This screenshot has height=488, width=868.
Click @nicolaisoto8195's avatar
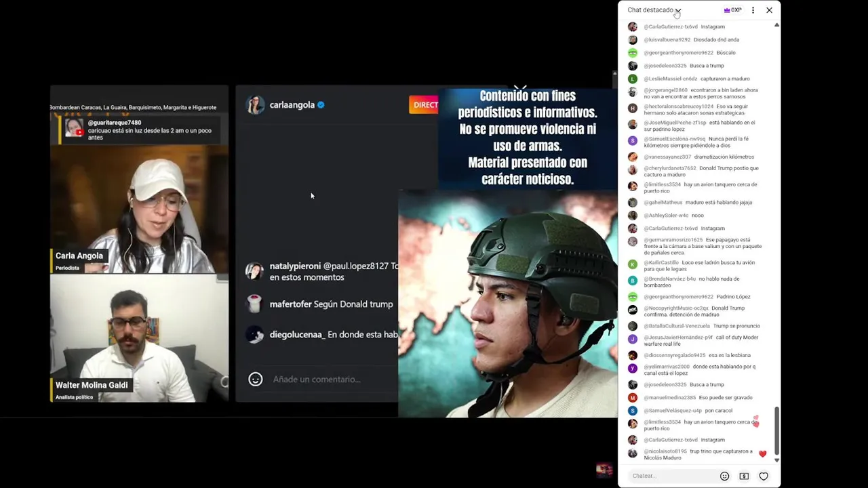coord(633,453)
